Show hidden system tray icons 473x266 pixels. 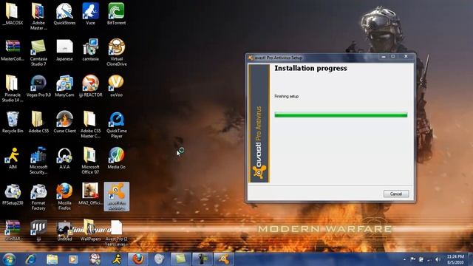404,259
